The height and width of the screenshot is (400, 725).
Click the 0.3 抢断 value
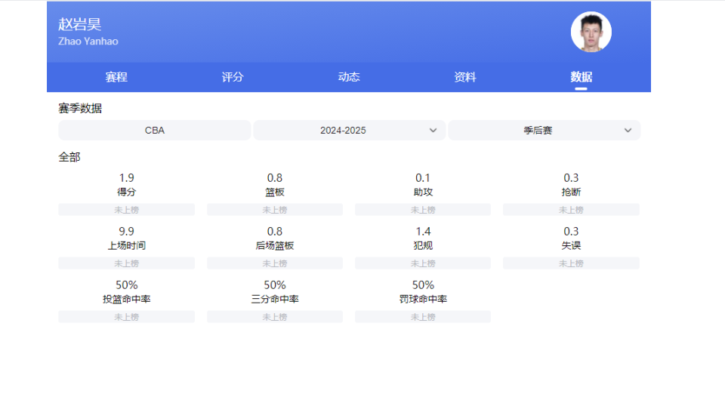click(x=571, y=178)
